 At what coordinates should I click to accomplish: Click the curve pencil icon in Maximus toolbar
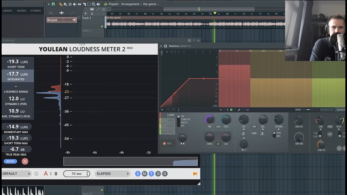tap(239, 110)
